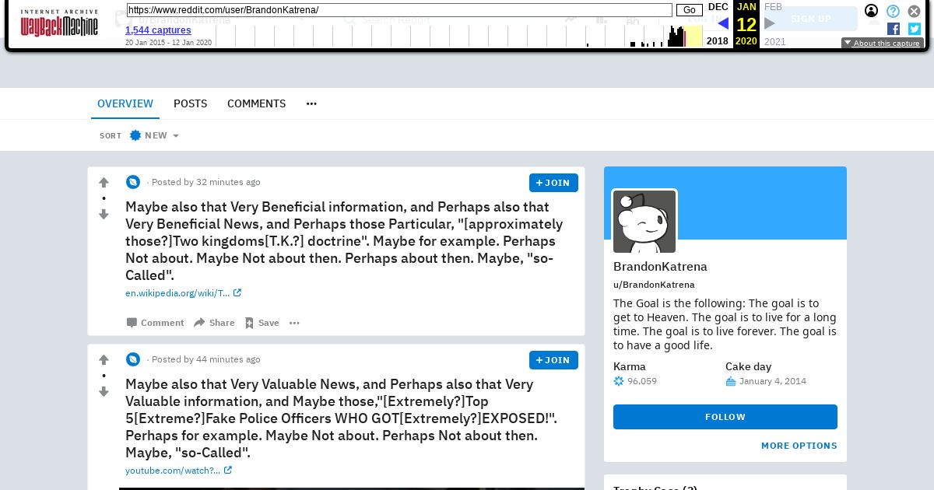Switch to the Overview tab
This screenshot has height=490, width=934.
click(125, 103)
